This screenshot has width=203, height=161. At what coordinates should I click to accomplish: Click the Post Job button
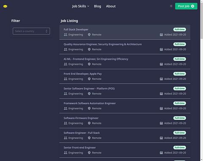point(186,6)
